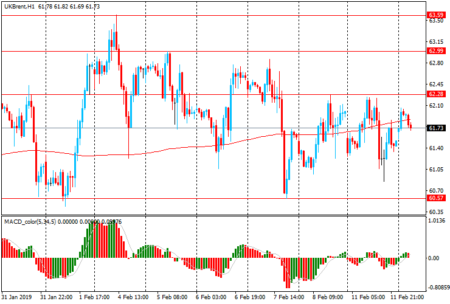The height and width of the screenshot is (304, 450).
Task: Select the 31 Jan 2019 date label
Action: (16, 297)
